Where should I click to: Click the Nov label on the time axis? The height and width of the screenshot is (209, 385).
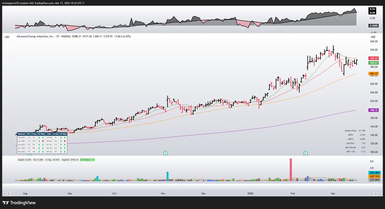pyautogui.click(x=163, y=193)
